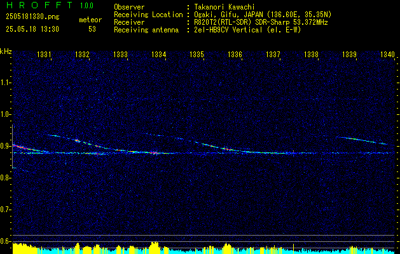Click the 1.1 kHz axis label
Viewport: 400px width, 254px height.
coord(5,83)
